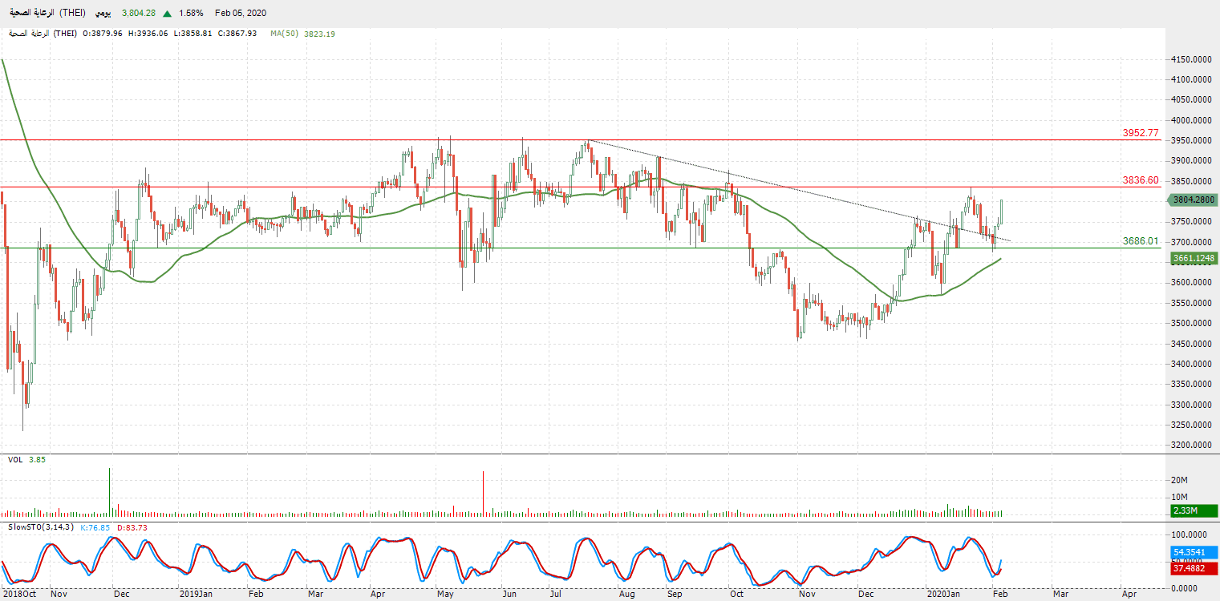Click the 2018Oct time axis label
This screenshot has width=1220, height=601.
click(19, 595)
